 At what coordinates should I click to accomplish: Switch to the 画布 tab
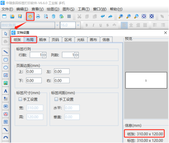click(94, 40)
